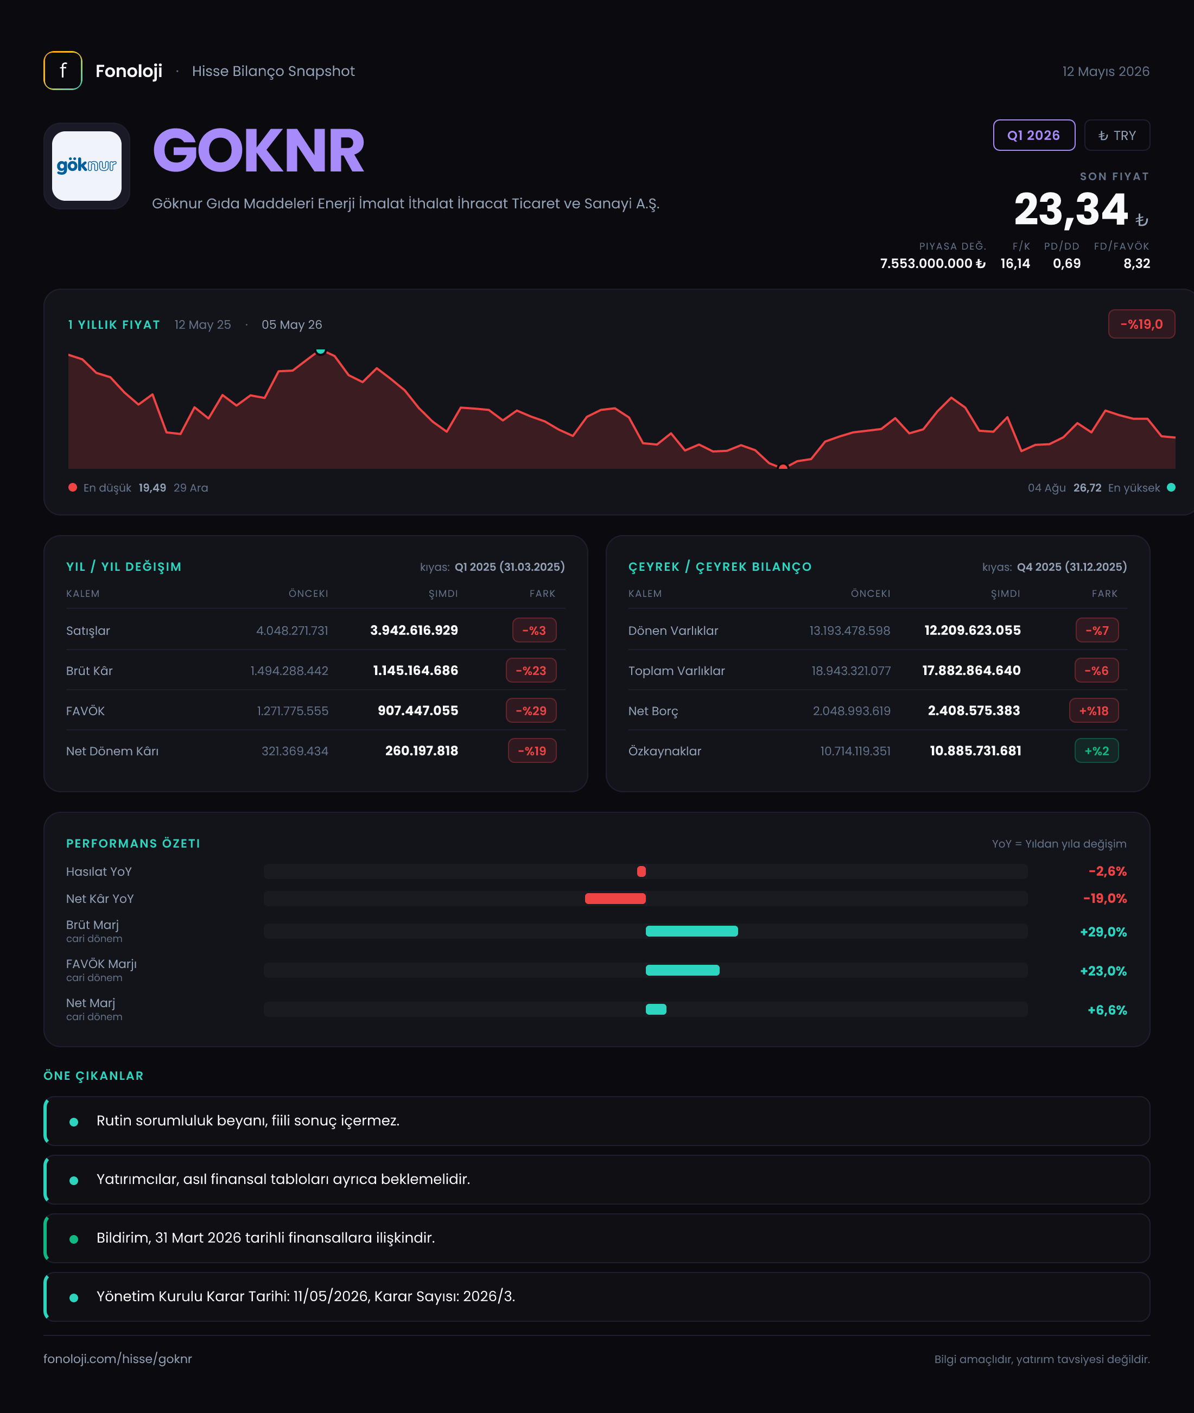
Task: Click the -%19,0 yearly change badge
Action: coord(1141,324)
